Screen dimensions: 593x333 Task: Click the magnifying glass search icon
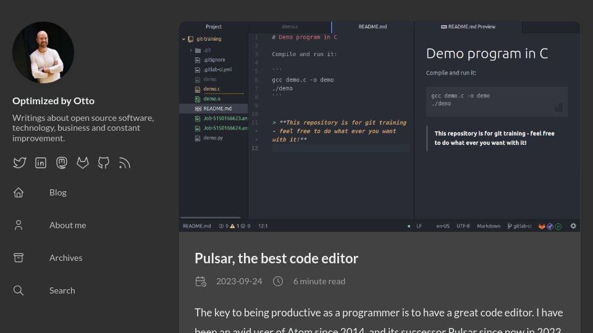[19, 290]
